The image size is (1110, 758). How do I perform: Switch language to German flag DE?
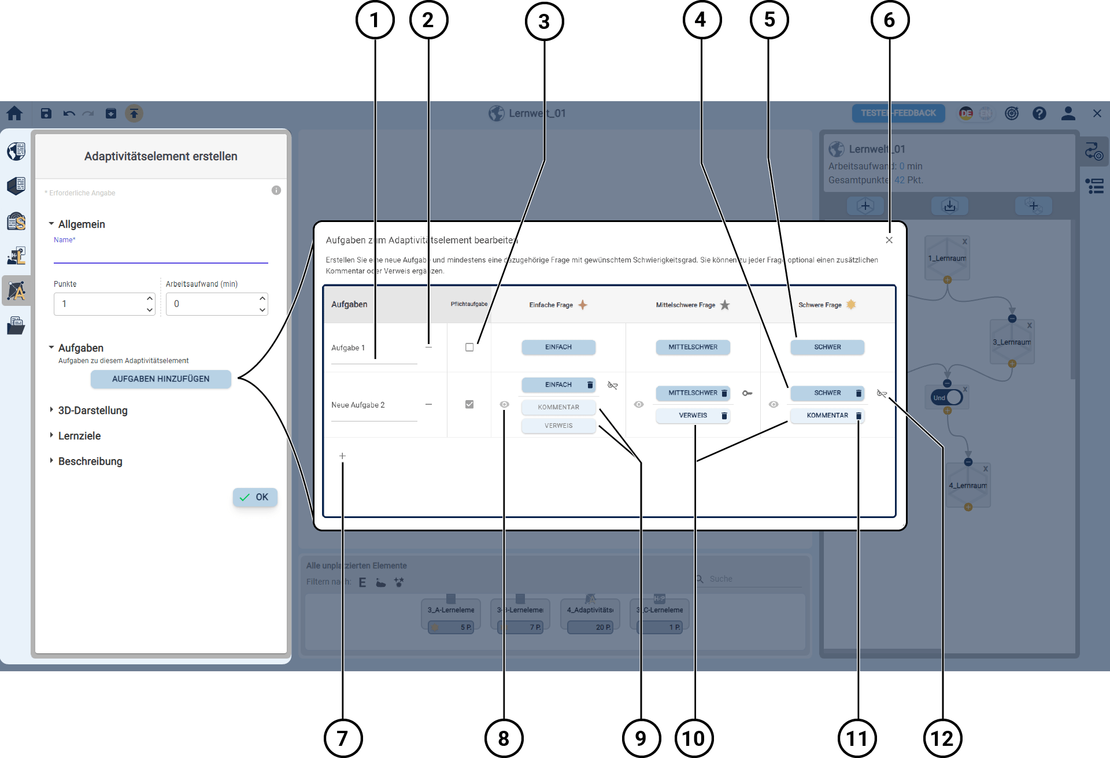966,113
